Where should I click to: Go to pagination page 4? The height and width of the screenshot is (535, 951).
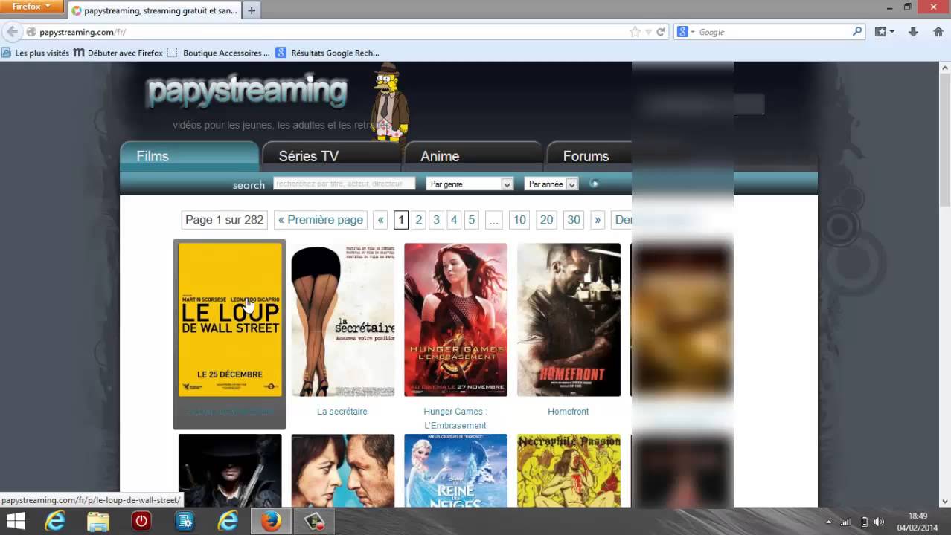click(454, 220)
